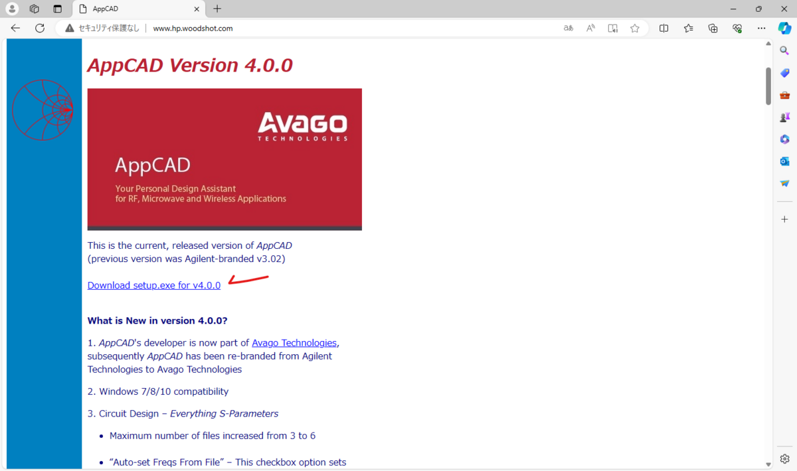The image size is (797, 471).
Task: Open the Workspaces icon
Action: click(x=35, y=9)
